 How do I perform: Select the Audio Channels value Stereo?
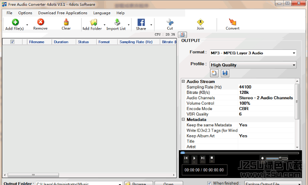coord(266,98)
